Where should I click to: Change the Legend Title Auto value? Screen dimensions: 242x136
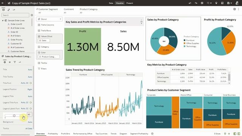coord(30,96)
